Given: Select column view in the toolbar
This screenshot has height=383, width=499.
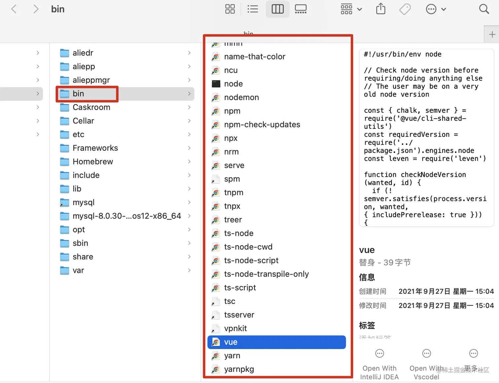Looking at the screenshot, I should click(x=278, y=9).
